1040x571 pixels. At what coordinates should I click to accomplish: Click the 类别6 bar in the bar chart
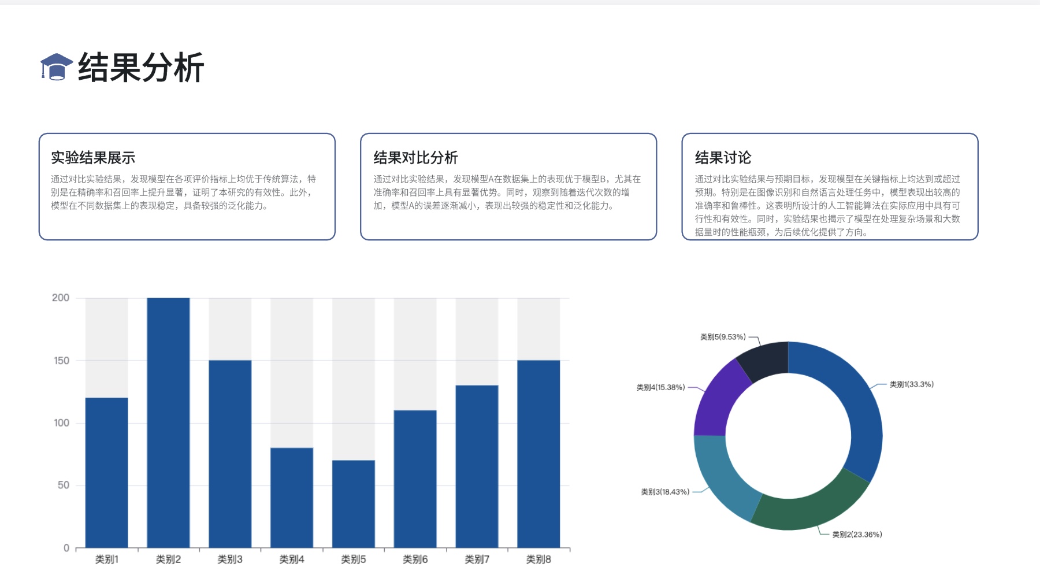tap(415, 479)
